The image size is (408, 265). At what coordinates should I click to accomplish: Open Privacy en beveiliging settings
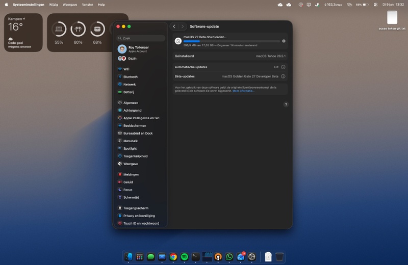pos(141,216)
